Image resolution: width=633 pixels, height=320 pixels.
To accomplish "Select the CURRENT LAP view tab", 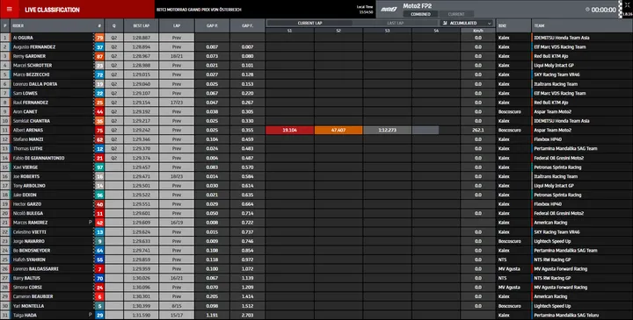I will point(309,23).
